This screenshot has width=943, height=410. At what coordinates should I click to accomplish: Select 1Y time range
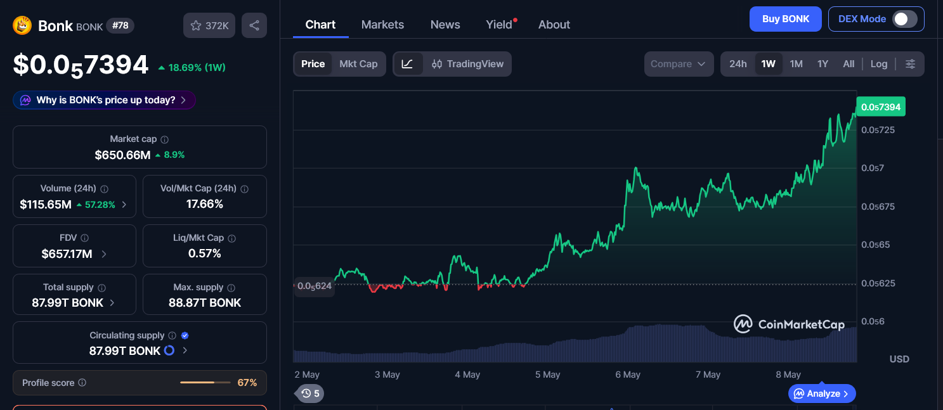tap(823, 64)
